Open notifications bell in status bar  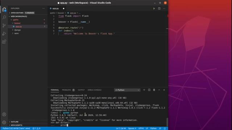tap(165, 129)
